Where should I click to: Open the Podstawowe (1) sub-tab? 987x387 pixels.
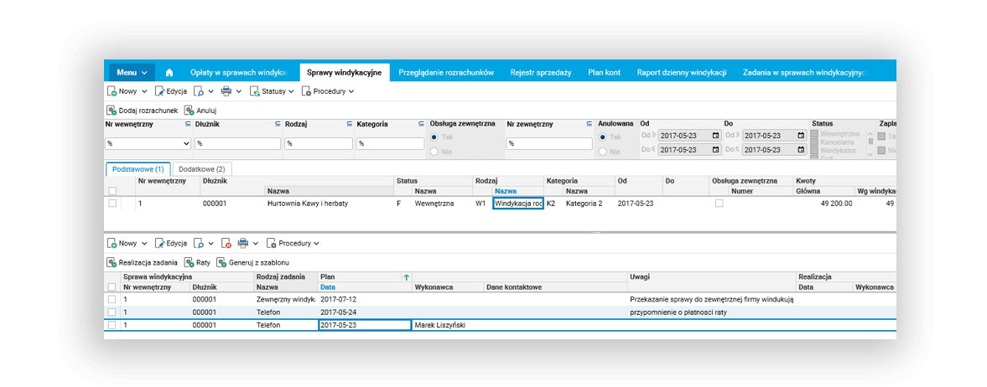[138, 169]
